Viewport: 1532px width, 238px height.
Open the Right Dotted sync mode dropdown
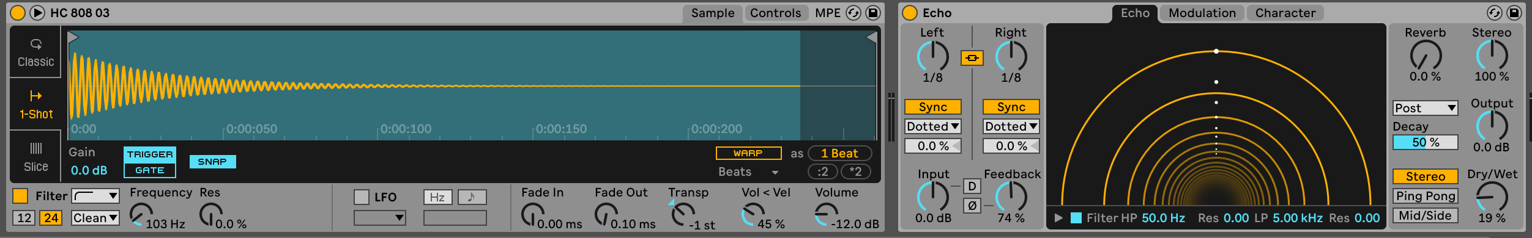click(1011, 126)
